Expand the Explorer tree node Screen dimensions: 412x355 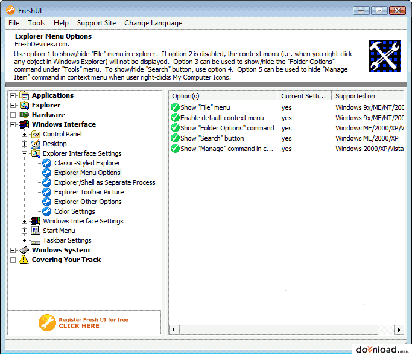click(x=13, y=106)
